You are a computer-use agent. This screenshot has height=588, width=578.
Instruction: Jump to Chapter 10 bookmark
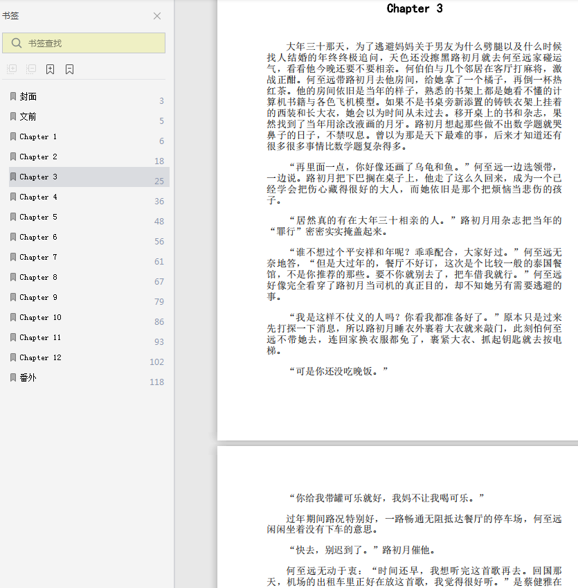point(89,317)
